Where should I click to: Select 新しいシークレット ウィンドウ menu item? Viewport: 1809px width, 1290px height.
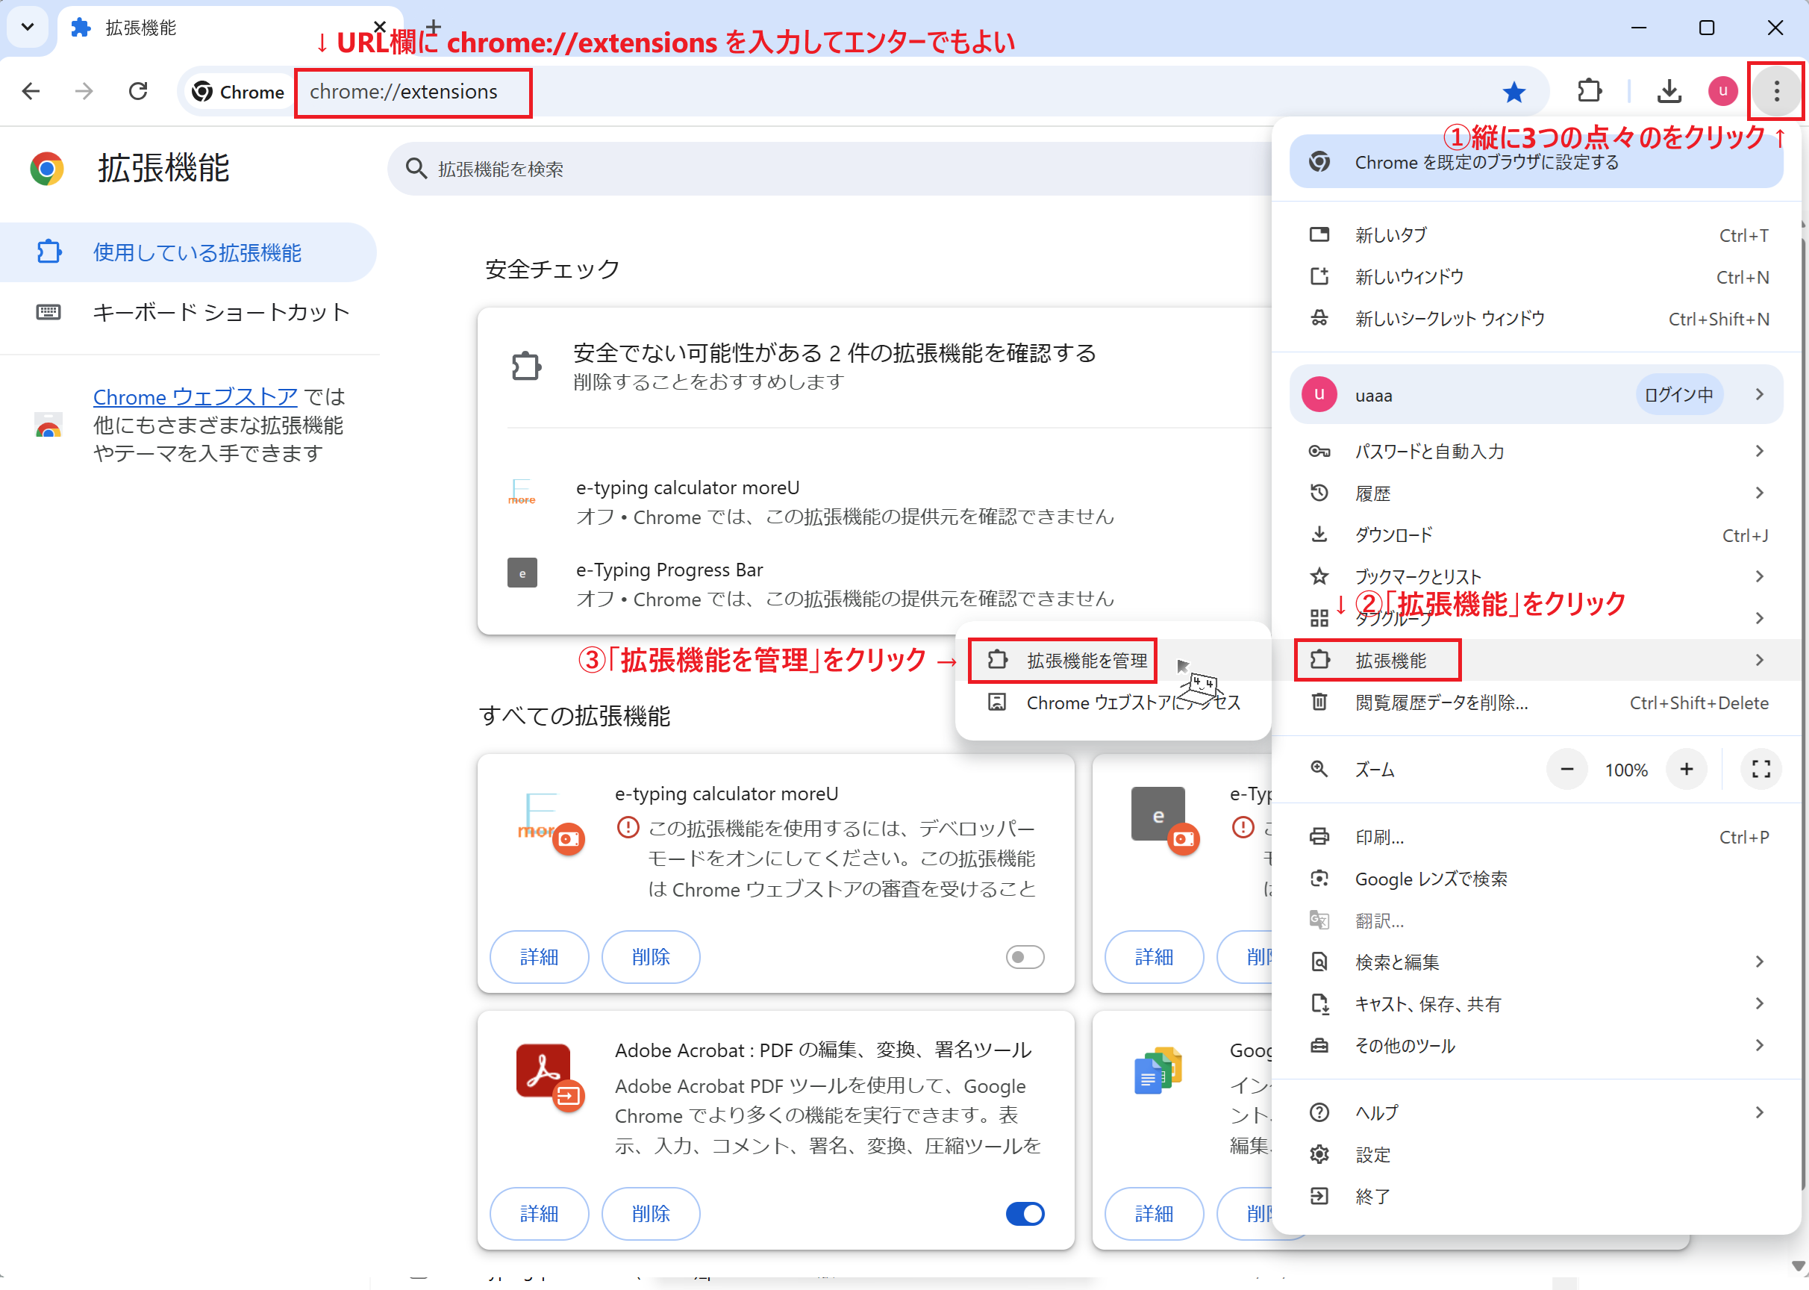[1536, 319]
